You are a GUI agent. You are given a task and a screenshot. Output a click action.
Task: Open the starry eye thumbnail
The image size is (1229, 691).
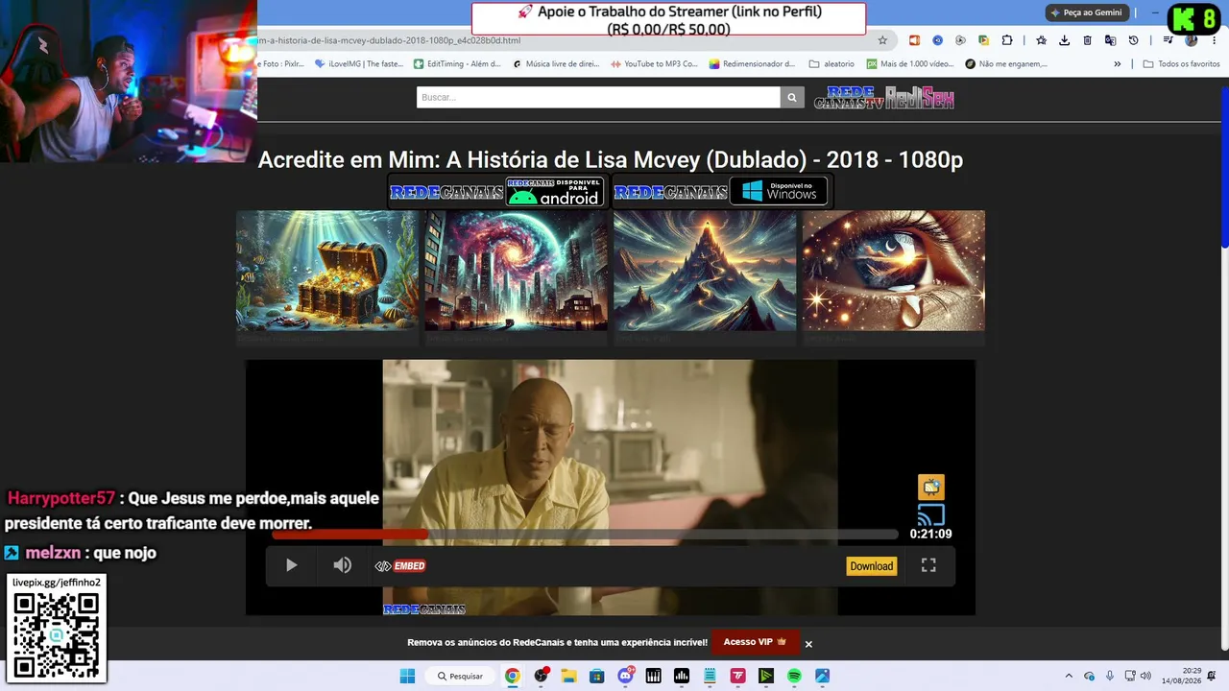point(894,271)
